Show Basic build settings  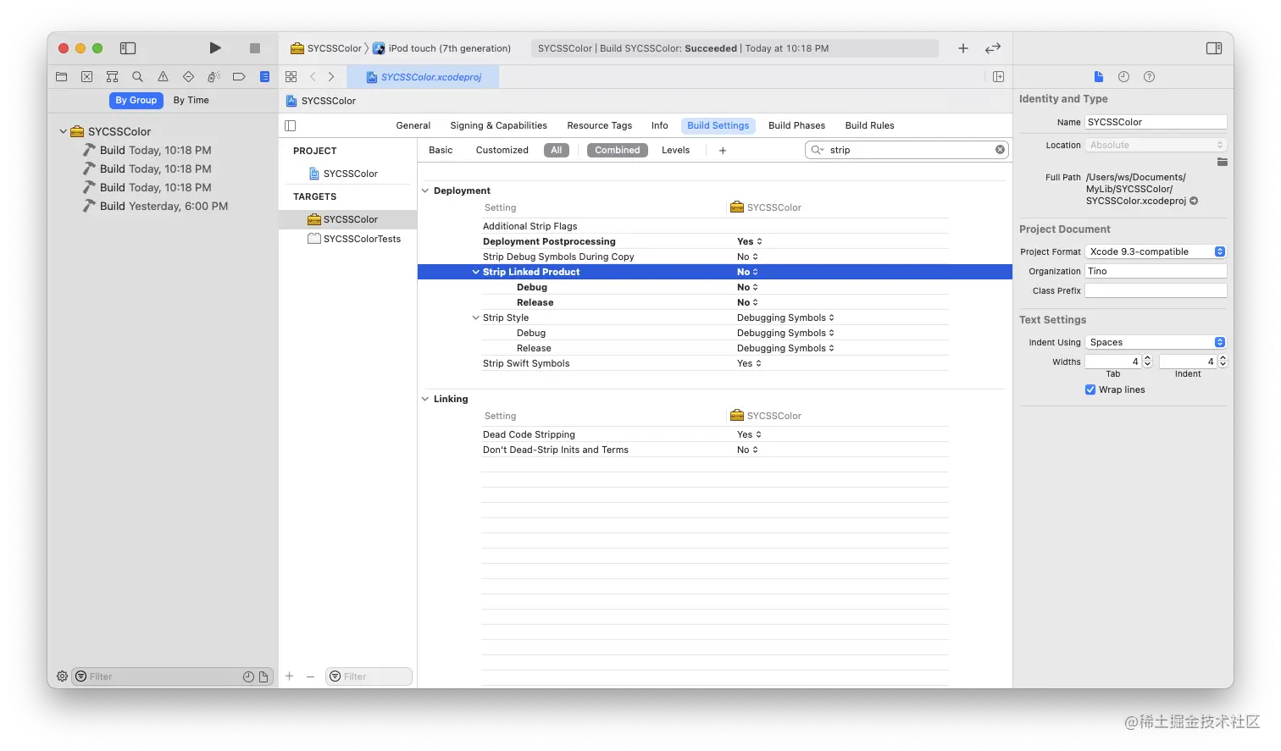(x=441, y=150)
